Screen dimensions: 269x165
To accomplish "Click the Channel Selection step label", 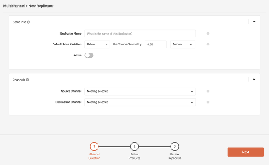I will click(x=94, y=156).
